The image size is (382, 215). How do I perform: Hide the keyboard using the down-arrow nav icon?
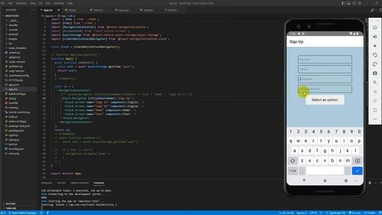coord(304,180)
